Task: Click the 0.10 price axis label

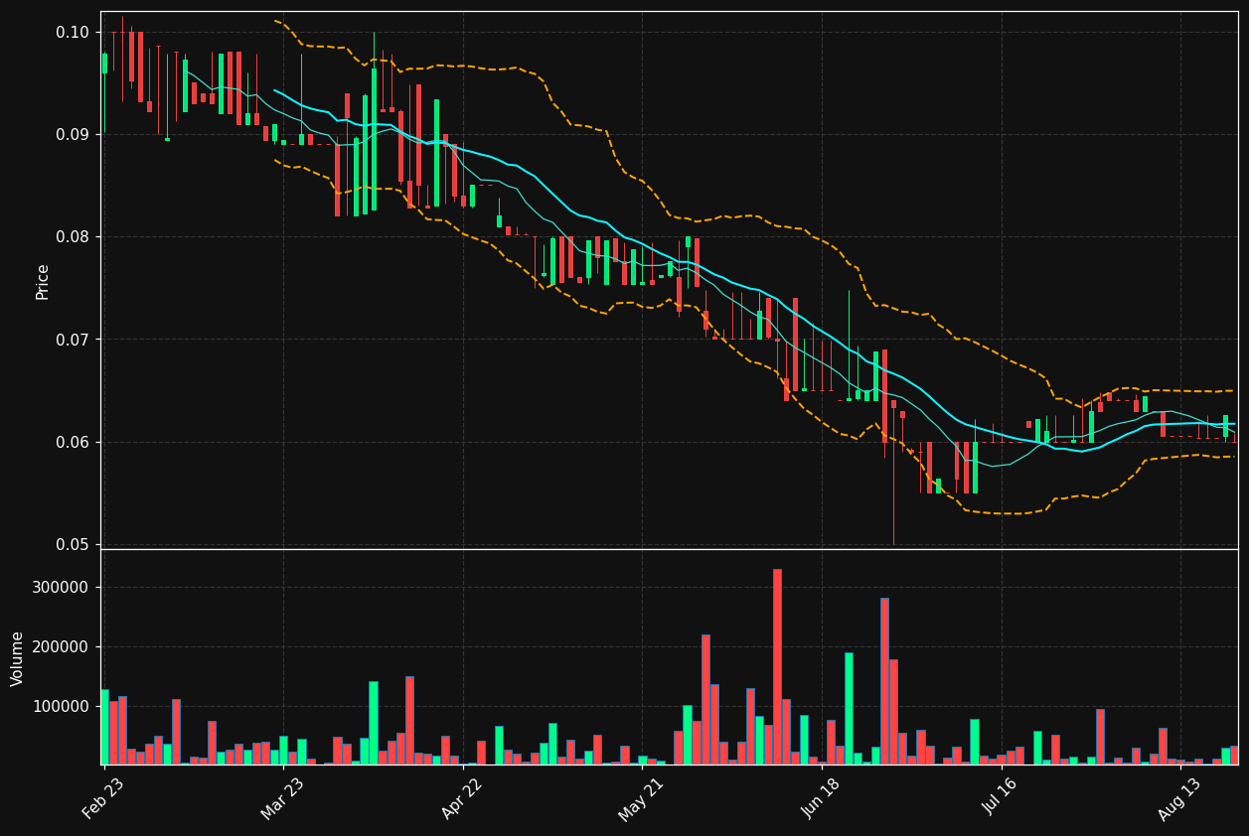Action: coord(74,32)
